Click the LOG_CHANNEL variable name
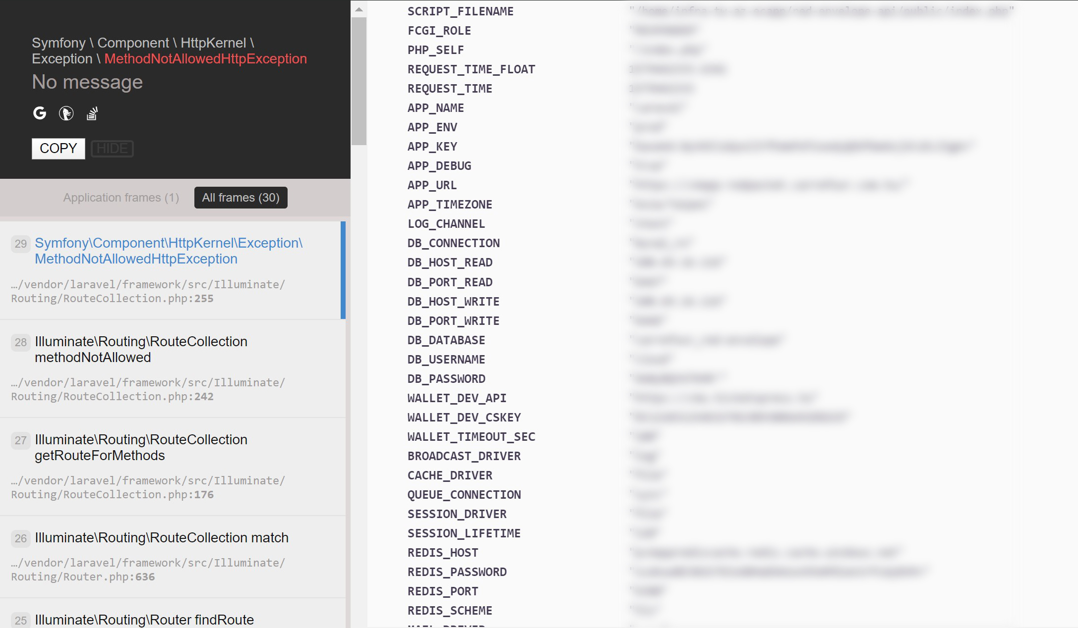This screenshot has height=628, width=1078. pyautogui.click(x=446, y=224)
